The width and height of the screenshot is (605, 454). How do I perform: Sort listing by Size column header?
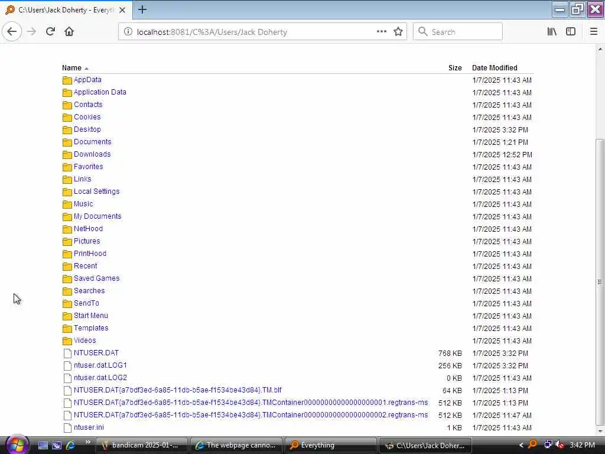pos(455,68)
